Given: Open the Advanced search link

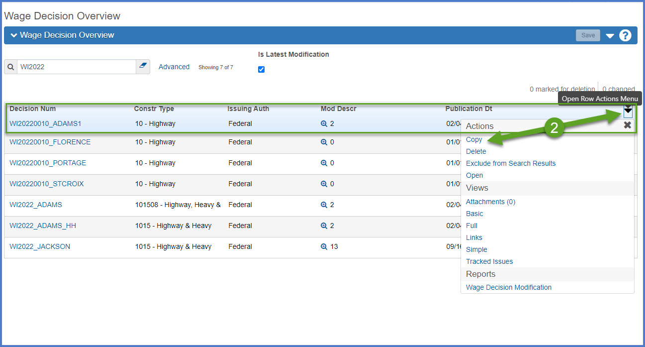Looking at the screenshot, I should (174, 67).
